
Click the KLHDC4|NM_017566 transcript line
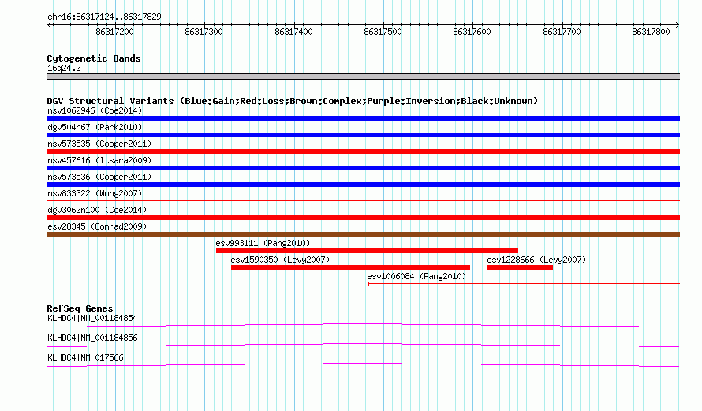(x=363, y=365)
